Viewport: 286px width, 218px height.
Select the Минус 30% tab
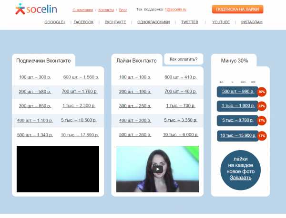235,60
